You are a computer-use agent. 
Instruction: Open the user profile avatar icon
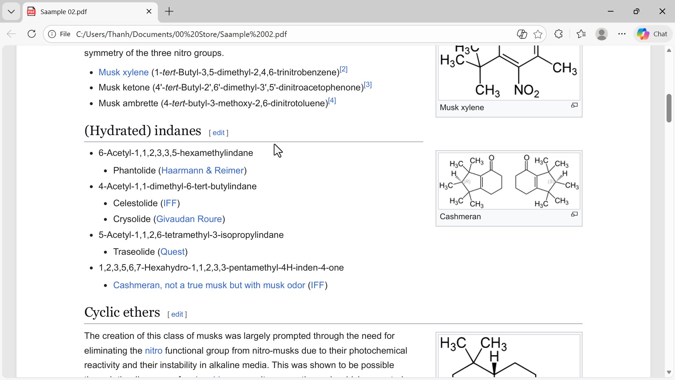click(x=602, y=34)
